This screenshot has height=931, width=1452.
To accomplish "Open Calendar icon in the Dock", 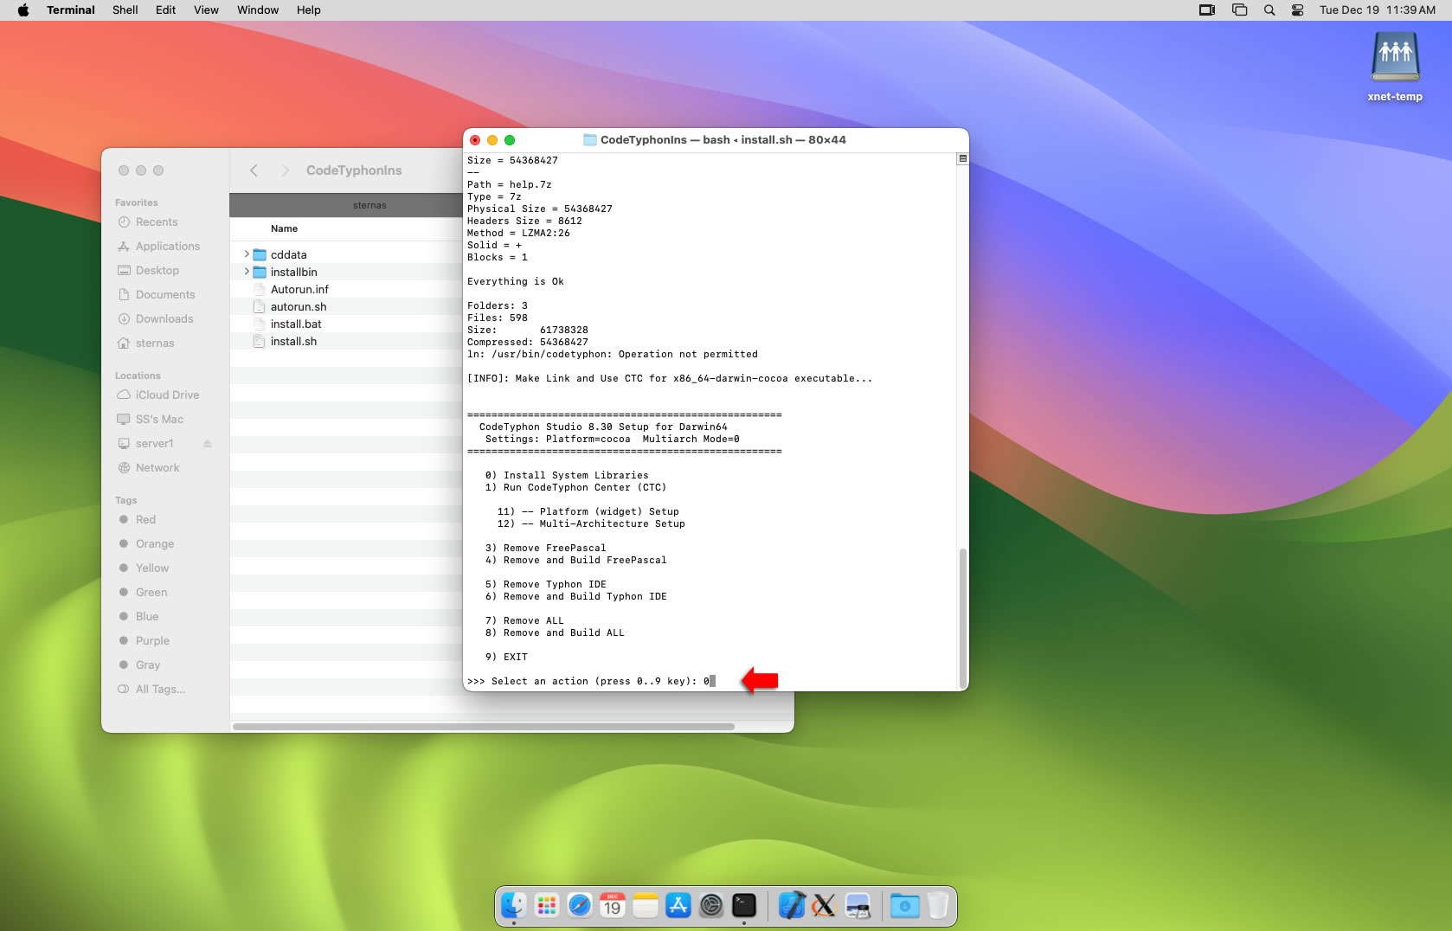I will [x=613, y=906].
